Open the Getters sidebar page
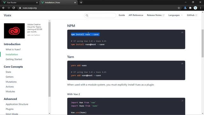This screenshot has height=115, width=204. pos(10,77)
